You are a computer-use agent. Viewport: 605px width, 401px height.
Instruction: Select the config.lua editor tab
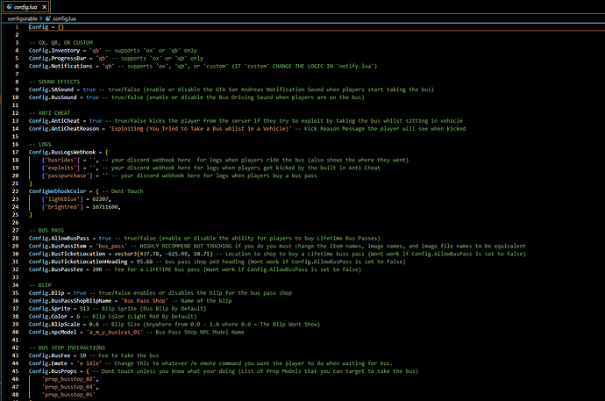coord(25,6)
